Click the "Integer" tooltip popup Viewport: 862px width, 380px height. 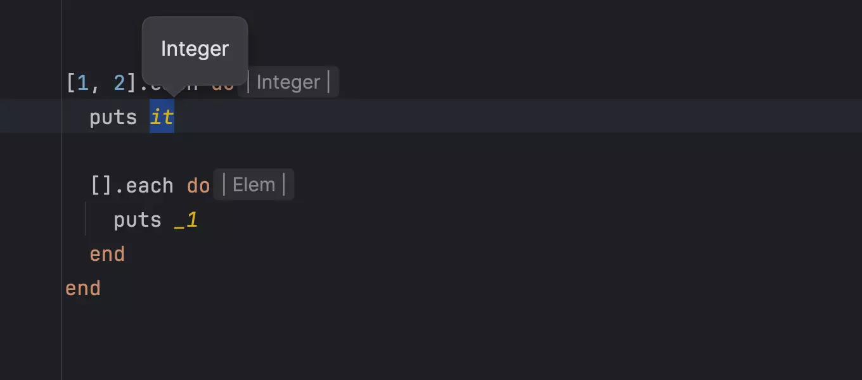(x=195, y=49)
